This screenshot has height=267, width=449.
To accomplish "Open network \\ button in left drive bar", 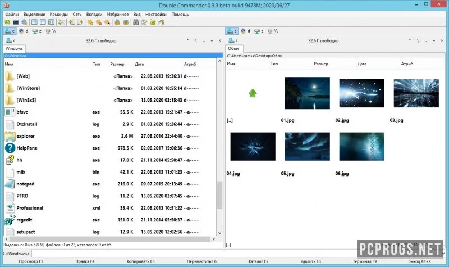I will pyautogui.click(x=51, y=31).
